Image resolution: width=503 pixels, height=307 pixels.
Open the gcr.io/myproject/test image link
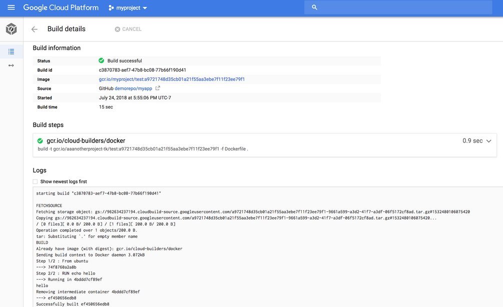pyautogui.click(x=170, y=79)
